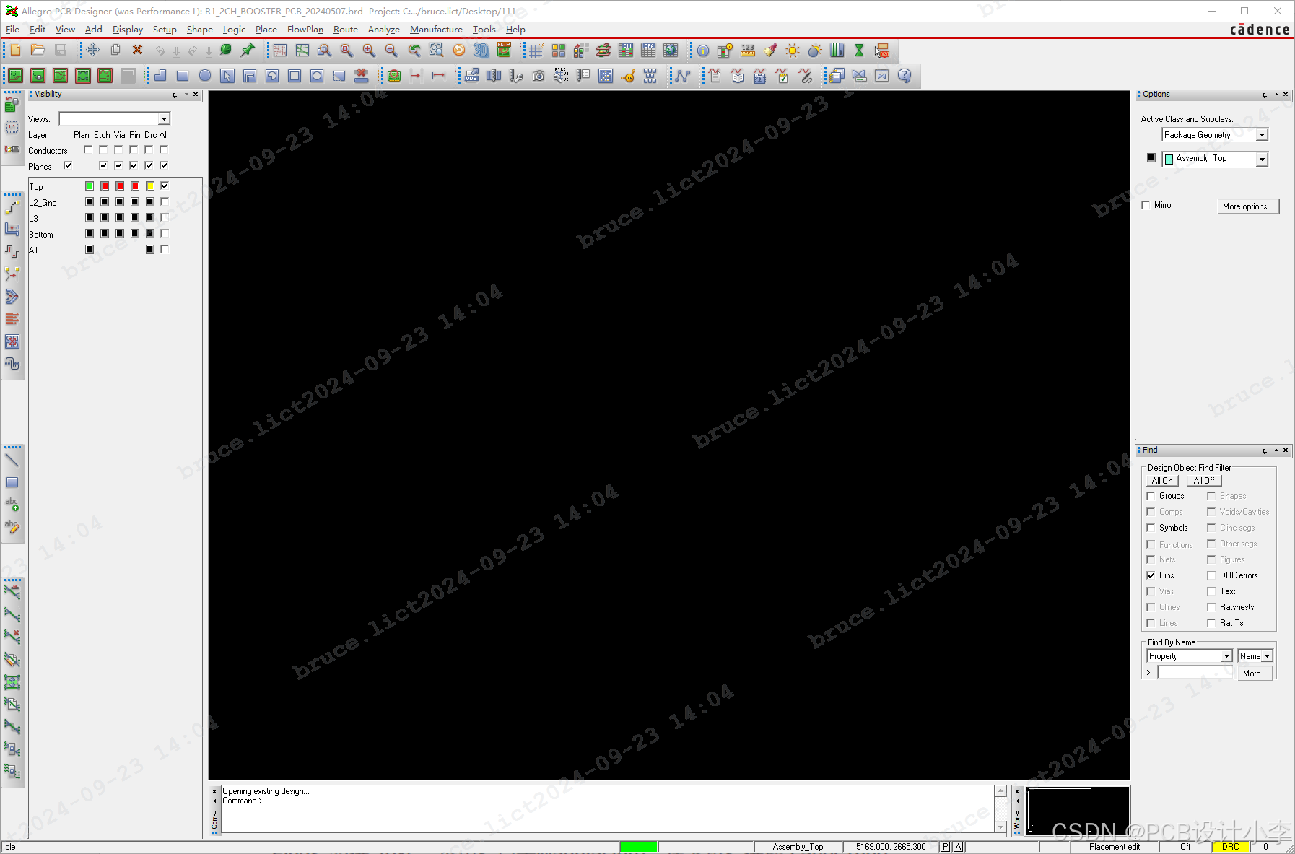Select the Move tool with crossed arrows
The height and width of the screenshot is (854, 1295).
coord(92,50)
